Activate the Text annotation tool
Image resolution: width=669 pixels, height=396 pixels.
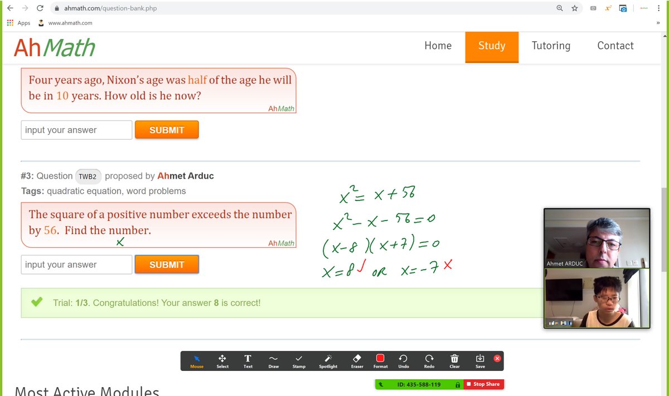[x=248, y=361]
